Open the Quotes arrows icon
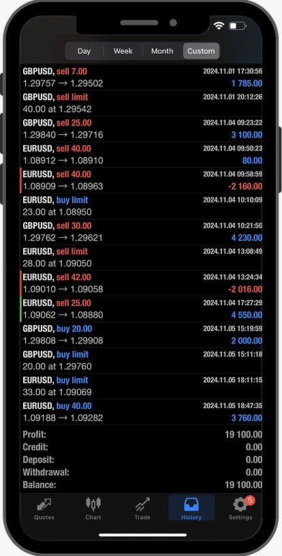 [x=44, y=504]
